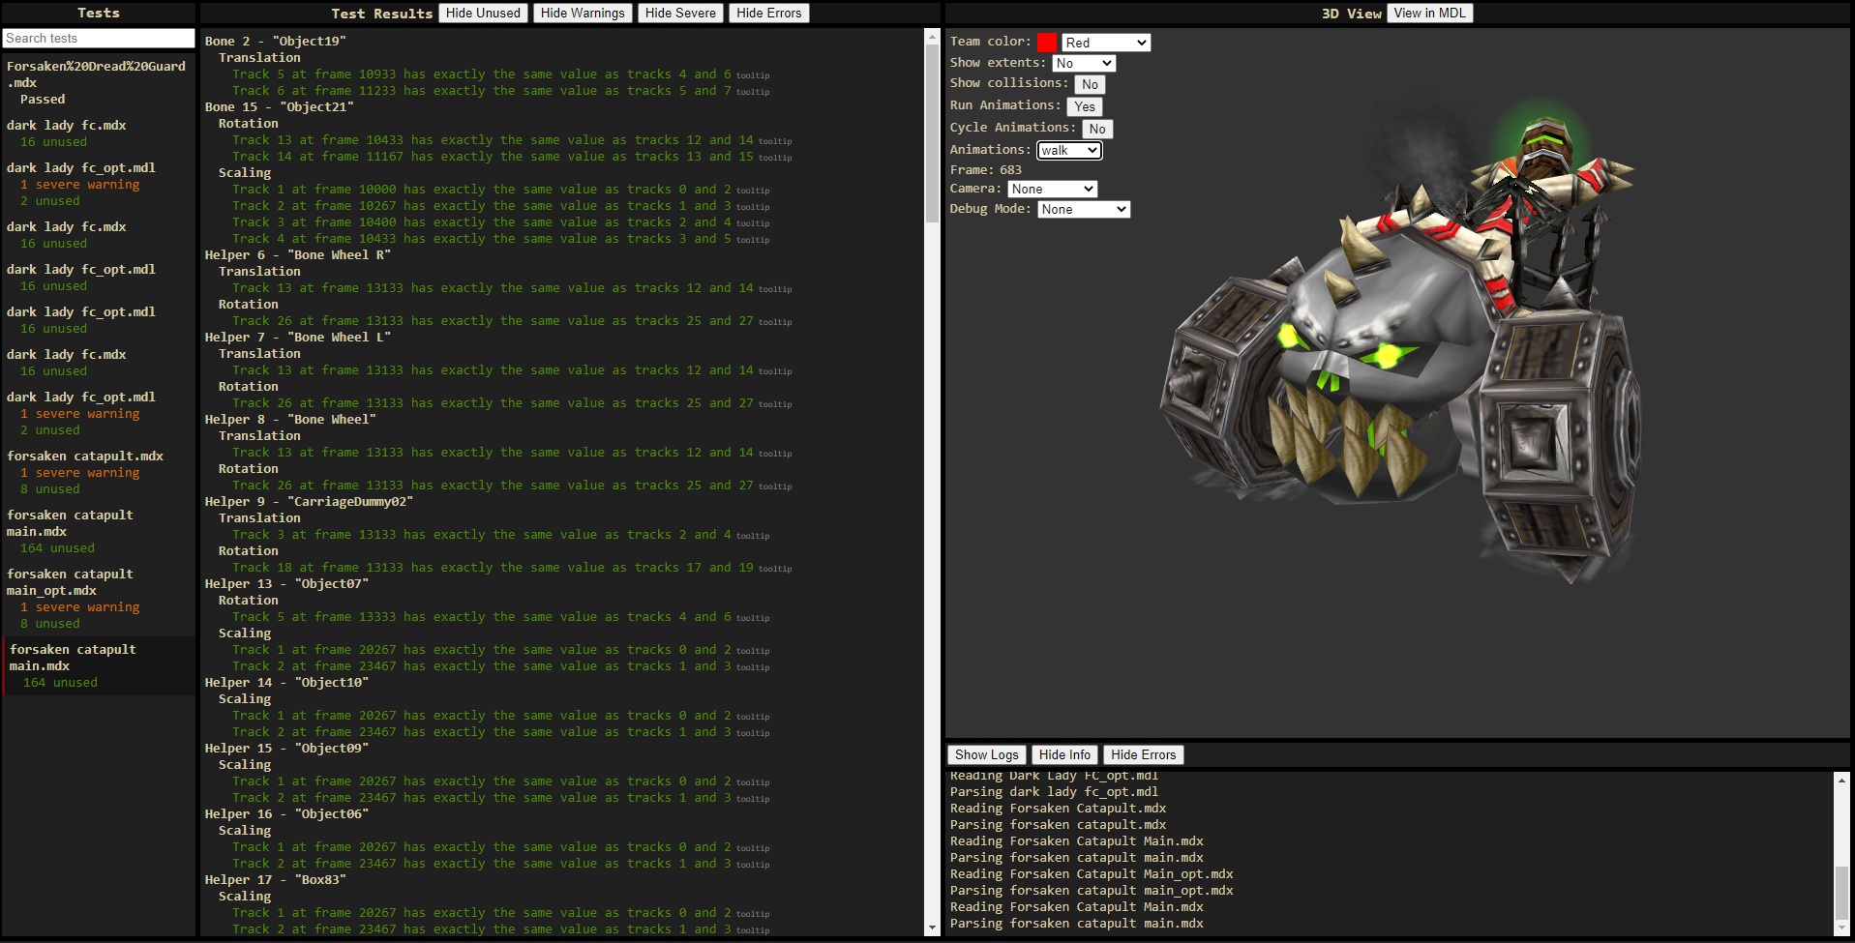Viewport: 1855px width, 943px height.
Task: Toggle the Hide Severe filter
Action: coord(680,13)
